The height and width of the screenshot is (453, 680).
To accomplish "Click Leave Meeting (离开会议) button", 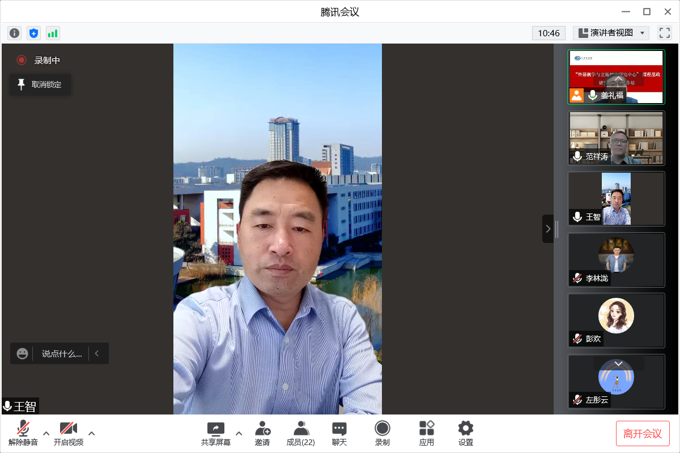I will 643,434.
